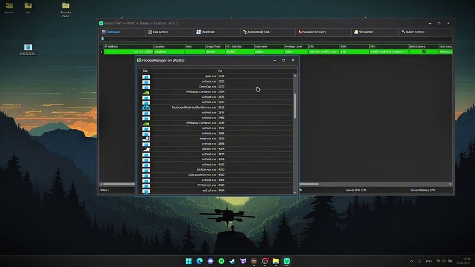The image size is (475, 267).
Task: Open the Windows Start menu
Action: (x=188, y=261)
